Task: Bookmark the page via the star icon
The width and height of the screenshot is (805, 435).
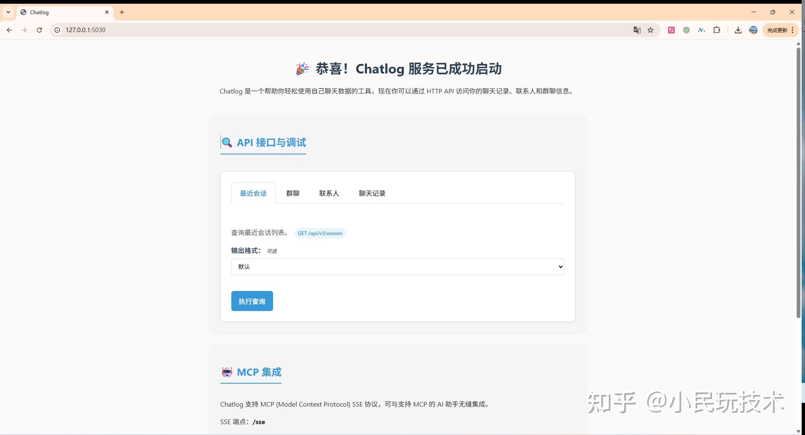Action: (x=650, y=30)
